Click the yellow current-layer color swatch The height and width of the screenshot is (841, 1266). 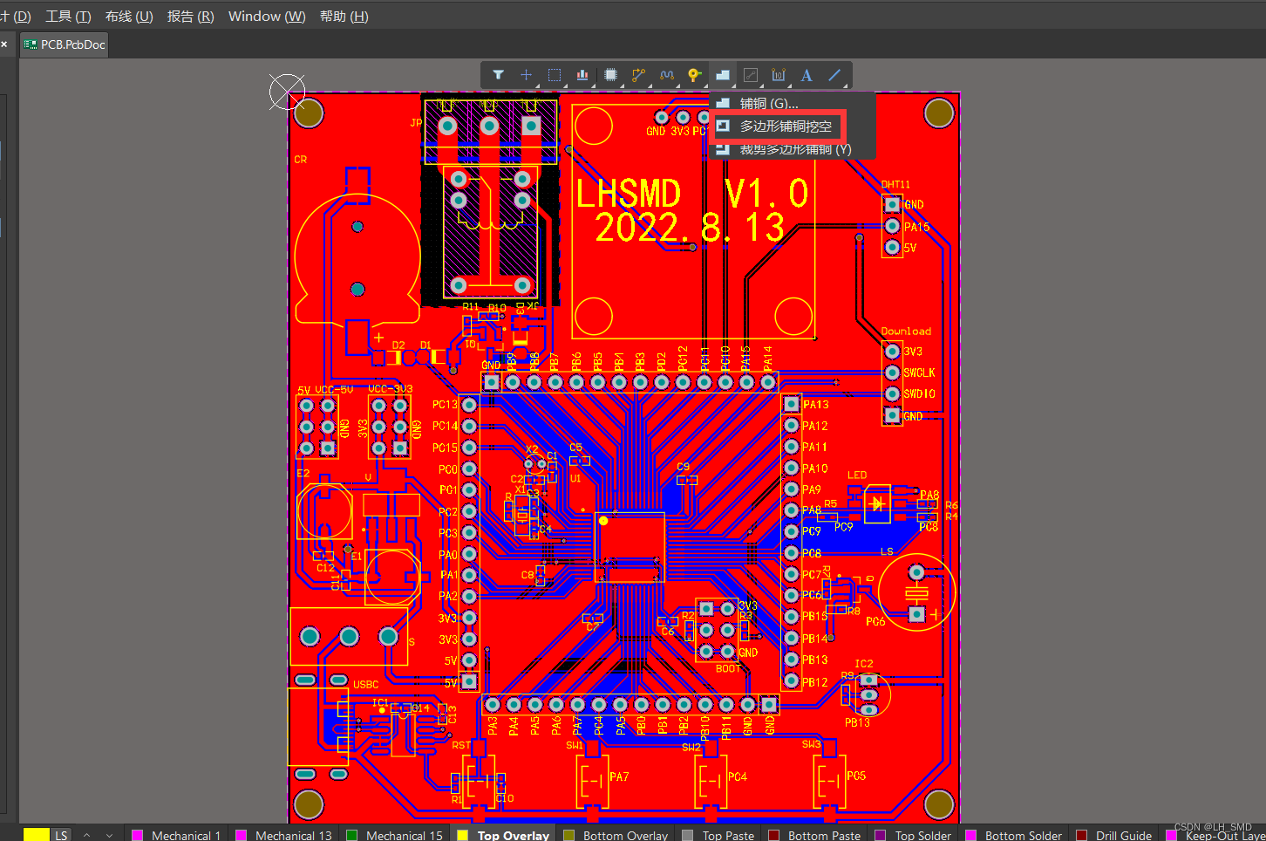[36, 835]
